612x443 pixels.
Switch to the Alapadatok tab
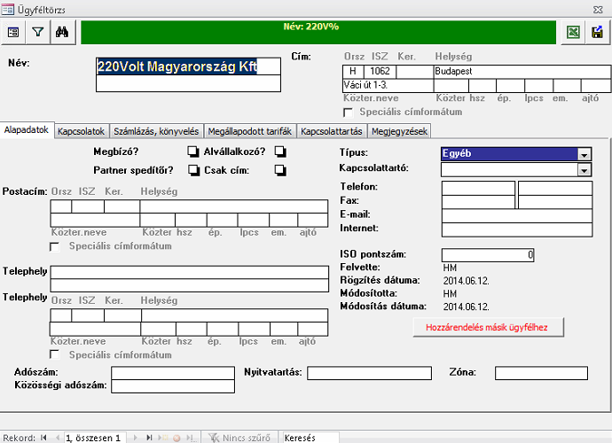(26, 130)
